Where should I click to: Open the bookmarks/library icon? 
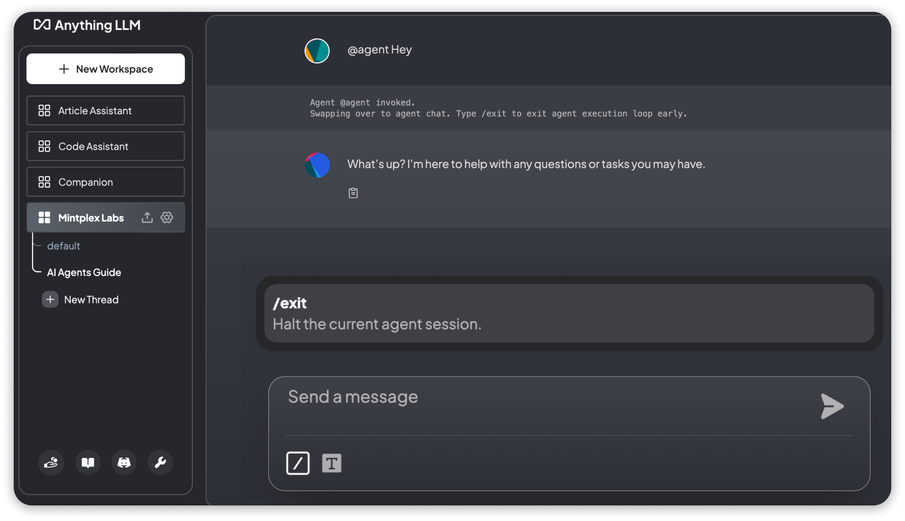point(87,463)
